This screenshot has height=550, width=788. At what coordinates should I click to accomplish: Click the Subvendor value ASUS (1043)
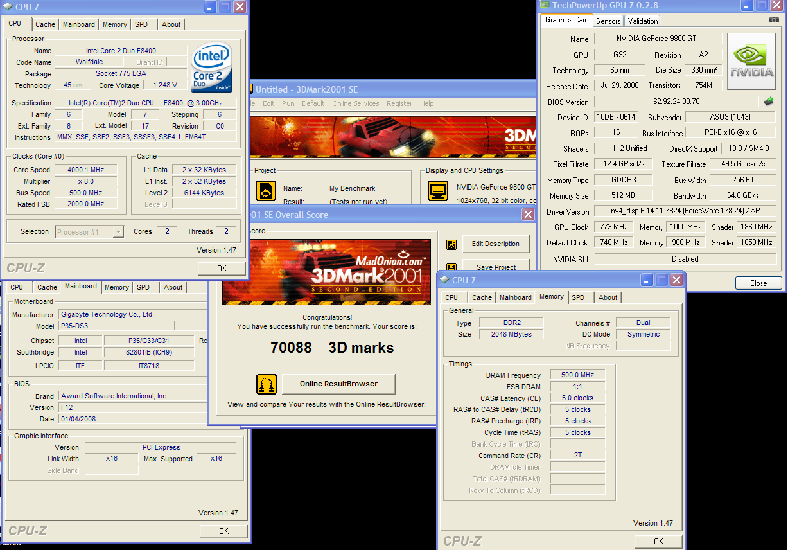point(730,118)
